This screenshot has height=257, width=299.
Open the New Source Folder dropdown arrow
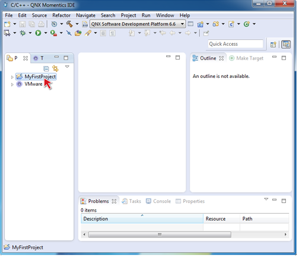click(x=223, y=24)
